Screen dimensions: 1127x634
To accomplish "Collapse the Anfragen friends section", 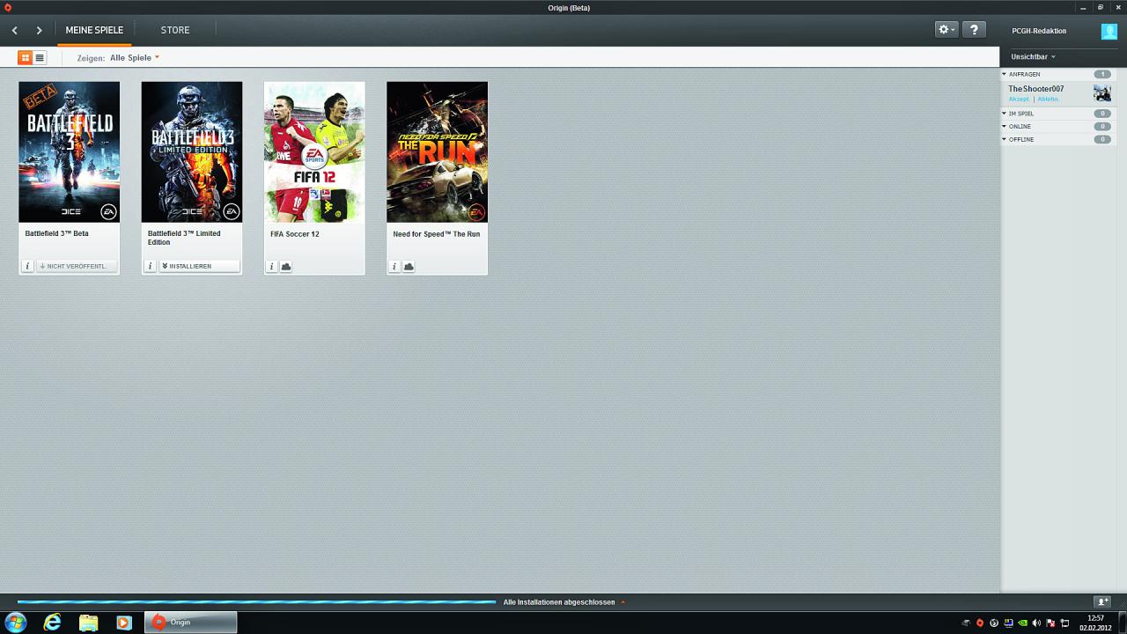I will point(1004,74).
